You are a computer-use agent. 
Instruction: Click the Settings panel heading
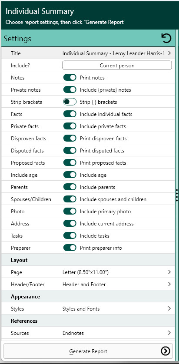coord(17,39)
